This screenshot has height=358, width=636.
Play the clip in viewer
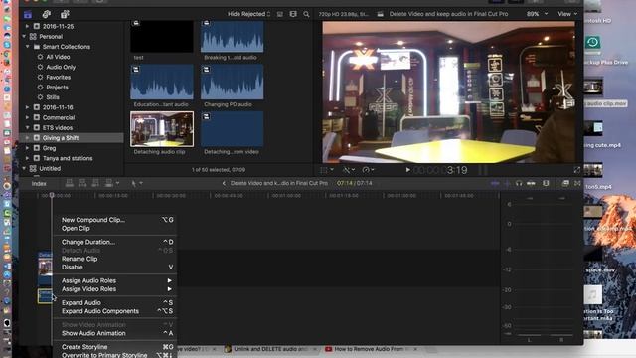click(x=408, y=170)
